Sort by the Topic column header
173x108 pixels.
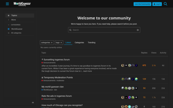click(44, 53)
